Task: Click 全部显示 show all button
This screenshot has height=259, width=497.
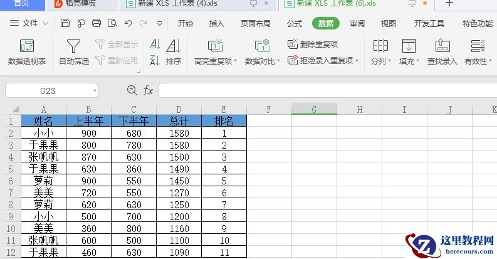Action: (x=117, y=44)
